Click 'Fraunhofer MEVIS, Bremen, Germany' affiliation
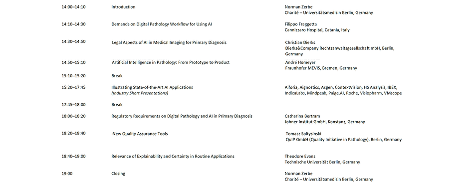 point(321,68)
